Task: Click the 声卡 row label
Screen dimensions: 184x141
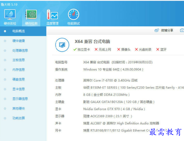Action: (58, 123)
